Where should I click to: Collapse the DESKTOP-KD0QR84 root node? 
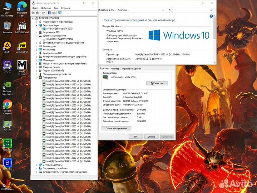[33, 18]
